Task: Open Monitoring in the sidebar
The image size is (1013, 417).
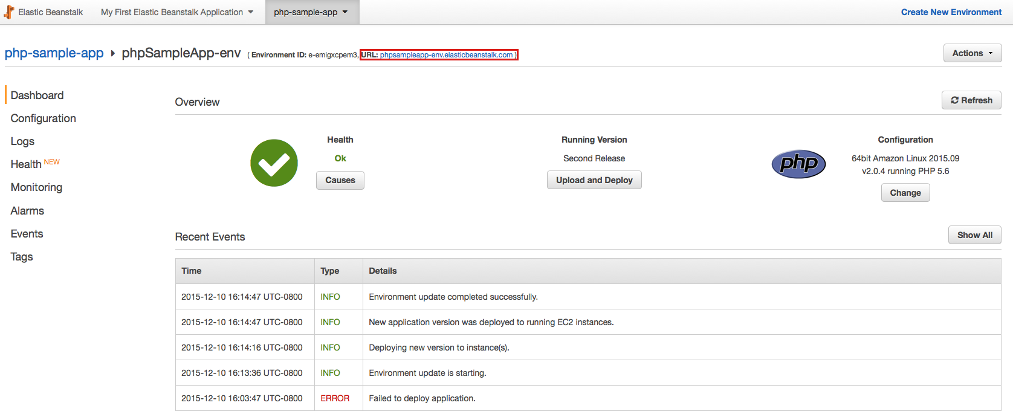Action: (36, 187)
